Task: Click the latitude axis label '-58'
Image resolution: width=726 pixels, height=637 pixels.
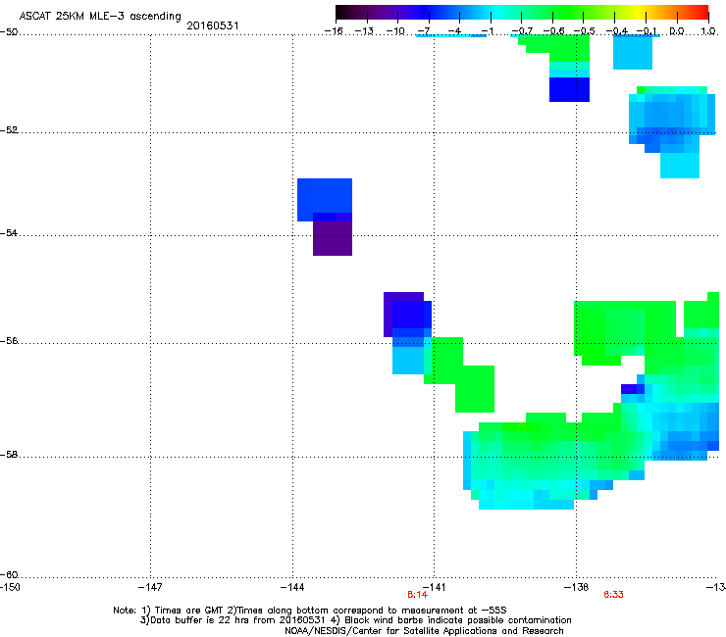Action: point(9,455)
